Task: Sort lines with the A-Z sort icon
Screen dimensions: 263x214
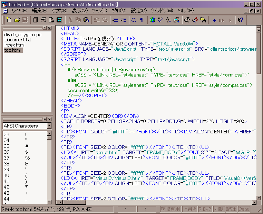Action: (168, 20)
